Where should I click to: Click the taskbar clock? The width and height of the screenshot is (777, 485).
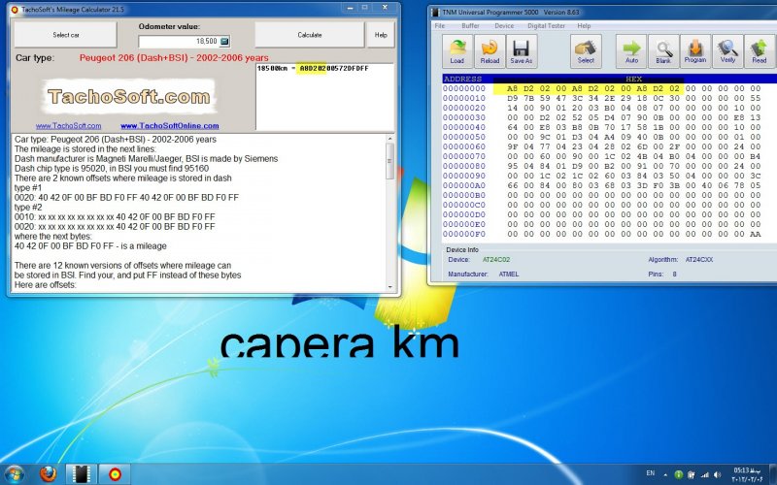click(x=747, y=474)
